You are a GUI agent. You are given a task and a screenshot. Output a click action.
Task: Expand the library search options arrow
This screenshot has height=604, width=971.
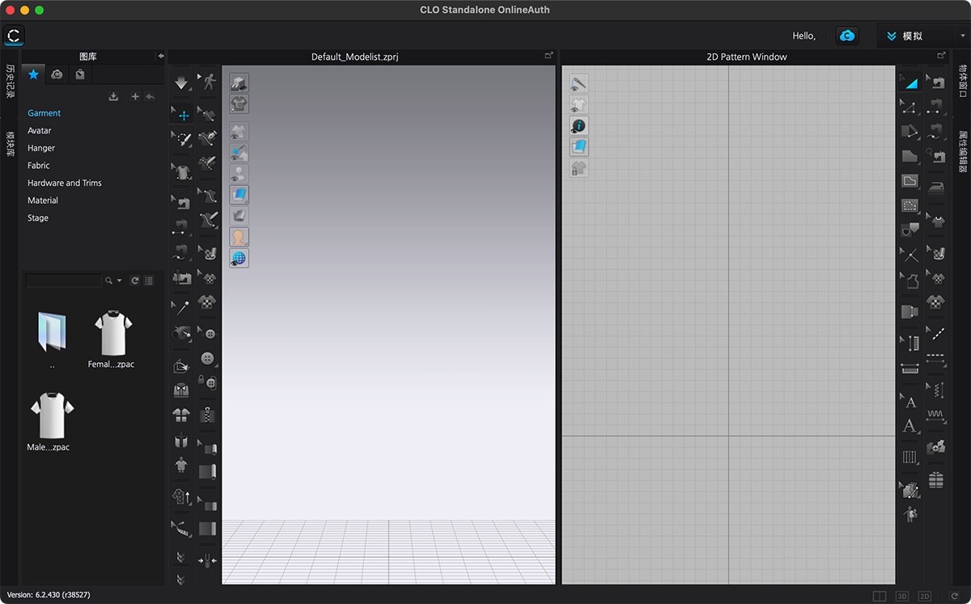click(120, 281)
